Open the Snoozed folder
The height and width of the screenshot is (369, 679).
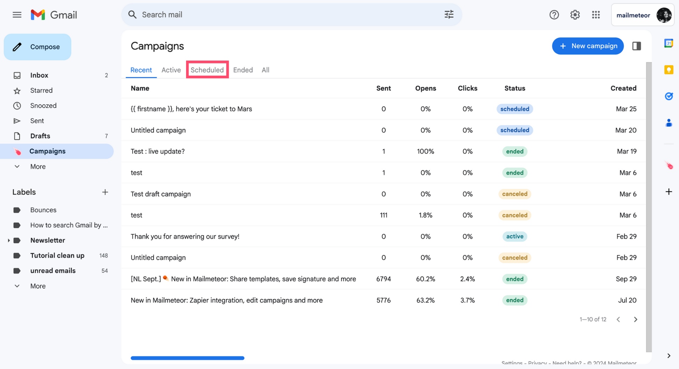point(57,105)
